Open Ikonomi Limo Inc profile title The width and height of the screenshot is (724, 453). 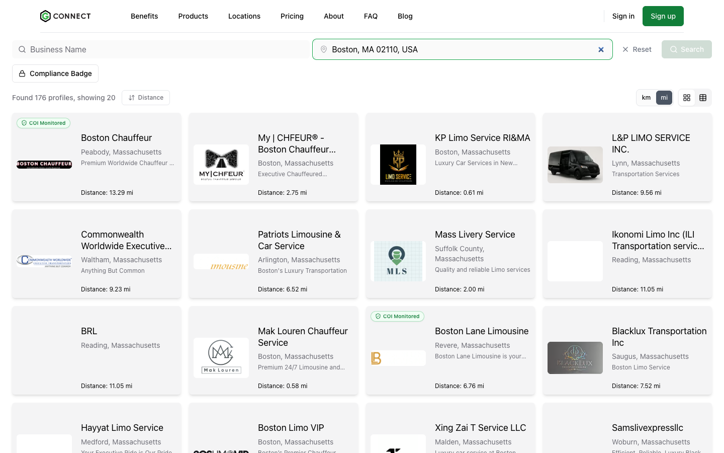point(658,240)
